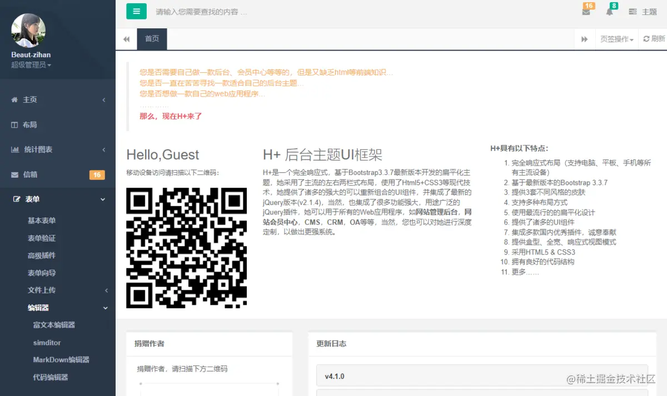Click the 布局 columns icon

click(14, 125)
